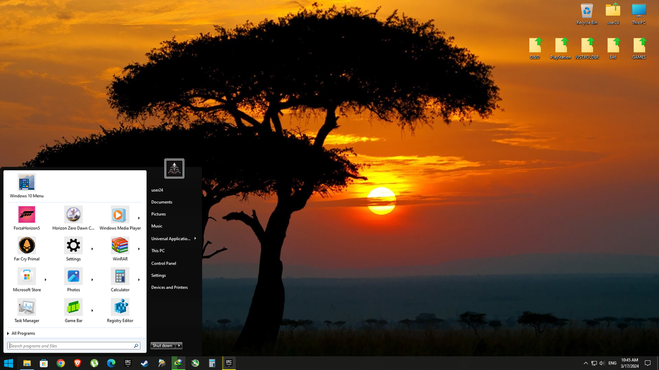Open shut down options arrow
The width and height of the screenshot is (659, 370).
pyautogui.click(x=179, y=346)
